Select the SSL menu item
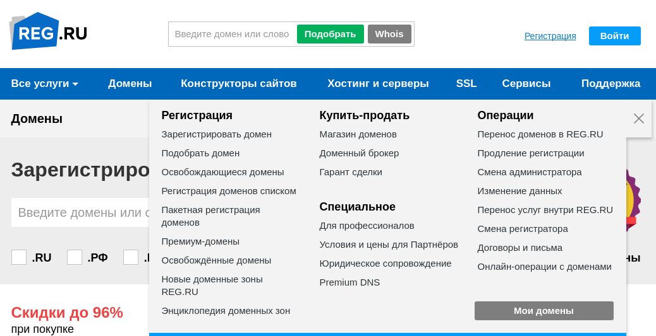Screen dimensions: 656x336 (x=466, y=83)
